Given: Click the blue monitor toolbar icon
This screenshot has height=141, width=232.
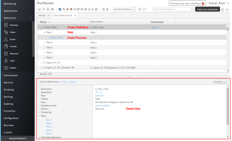Looking at the screenshot, I should point(60,9).
